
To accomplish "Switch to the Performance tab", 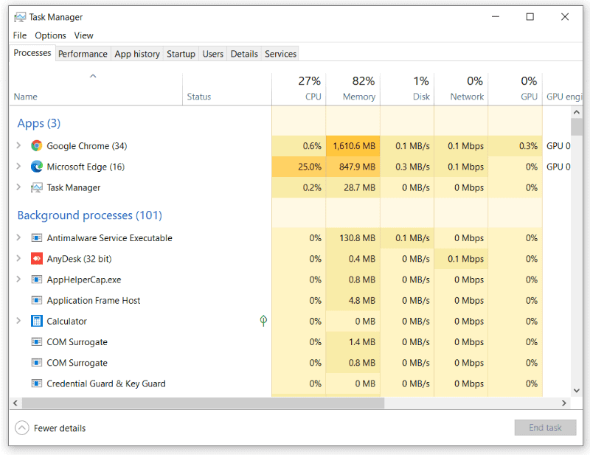I will point(83,54).
